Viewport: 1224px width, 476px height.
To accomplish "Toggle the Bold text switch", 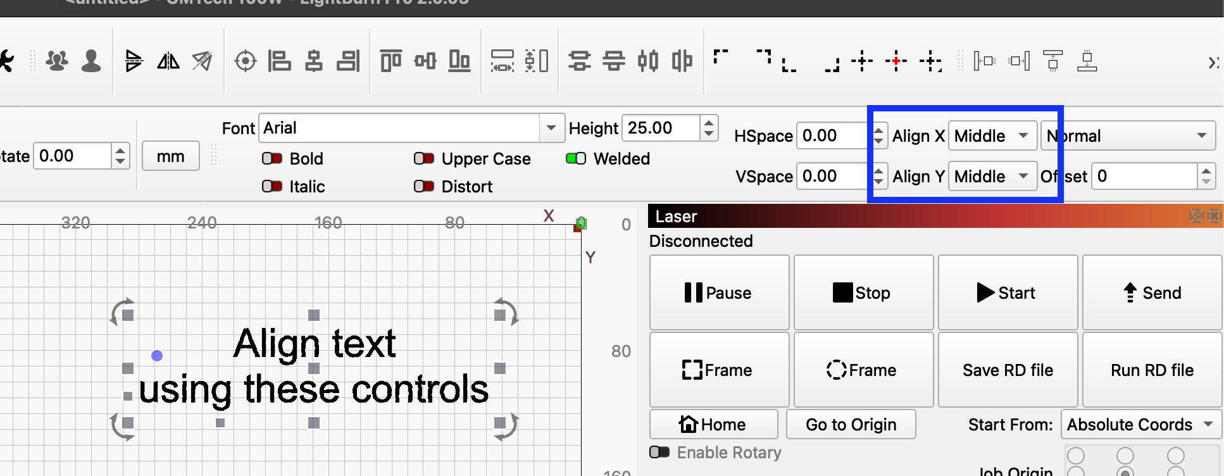I will click(272, 158).
